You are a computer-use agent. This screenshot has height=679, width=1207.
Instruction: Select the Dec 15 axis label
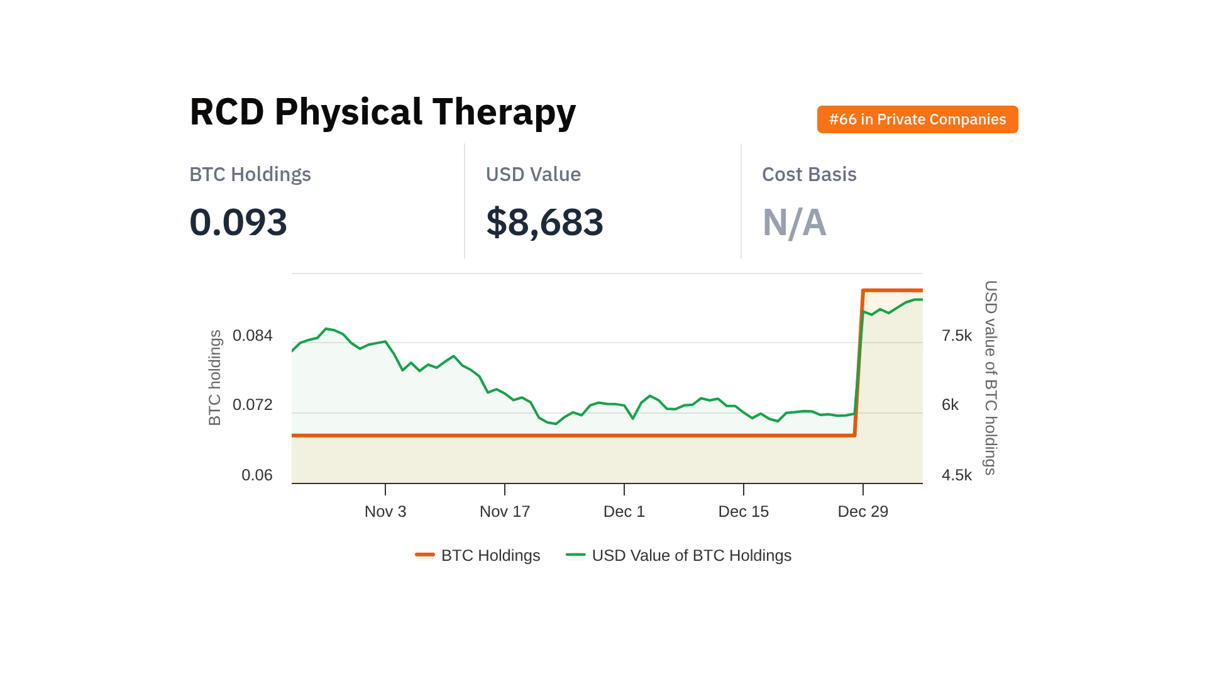click(744, 512)
